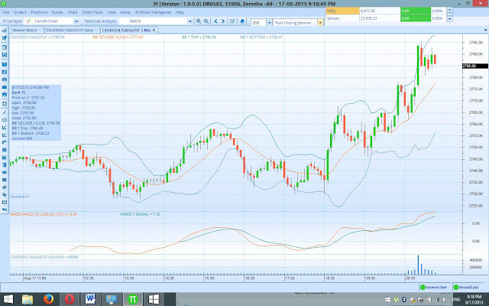The image size is (489, 306).
Task: Select the crosshair tool in sidebar
Action: 5,104
